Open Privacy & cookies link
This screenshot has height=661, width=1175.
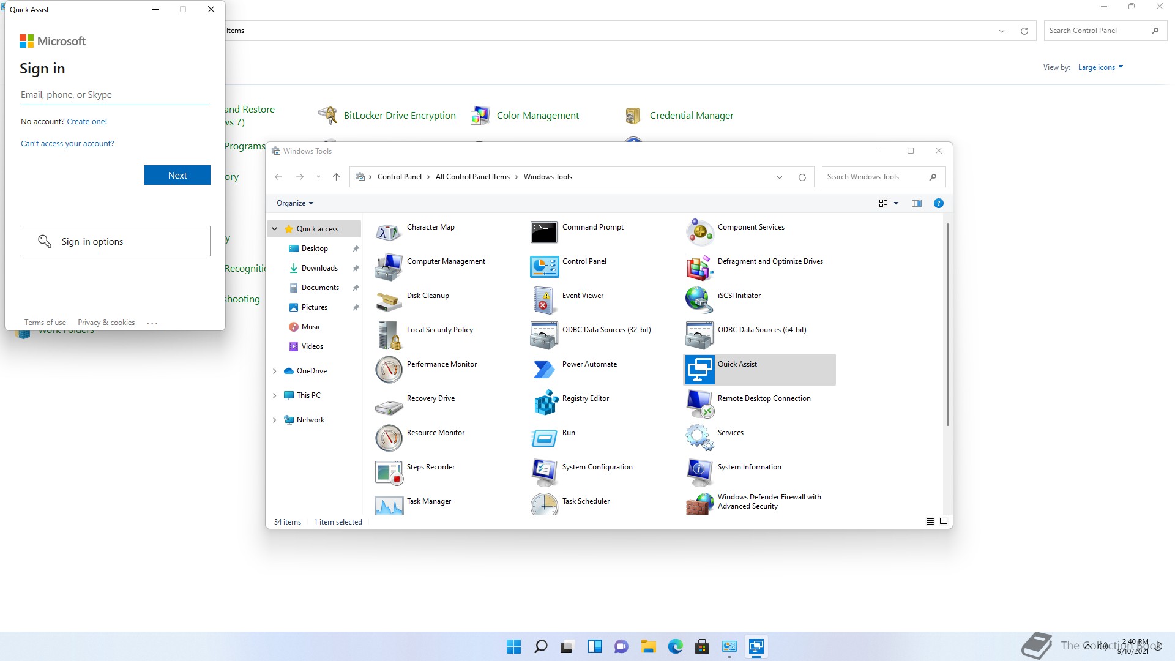click(106, 323)
